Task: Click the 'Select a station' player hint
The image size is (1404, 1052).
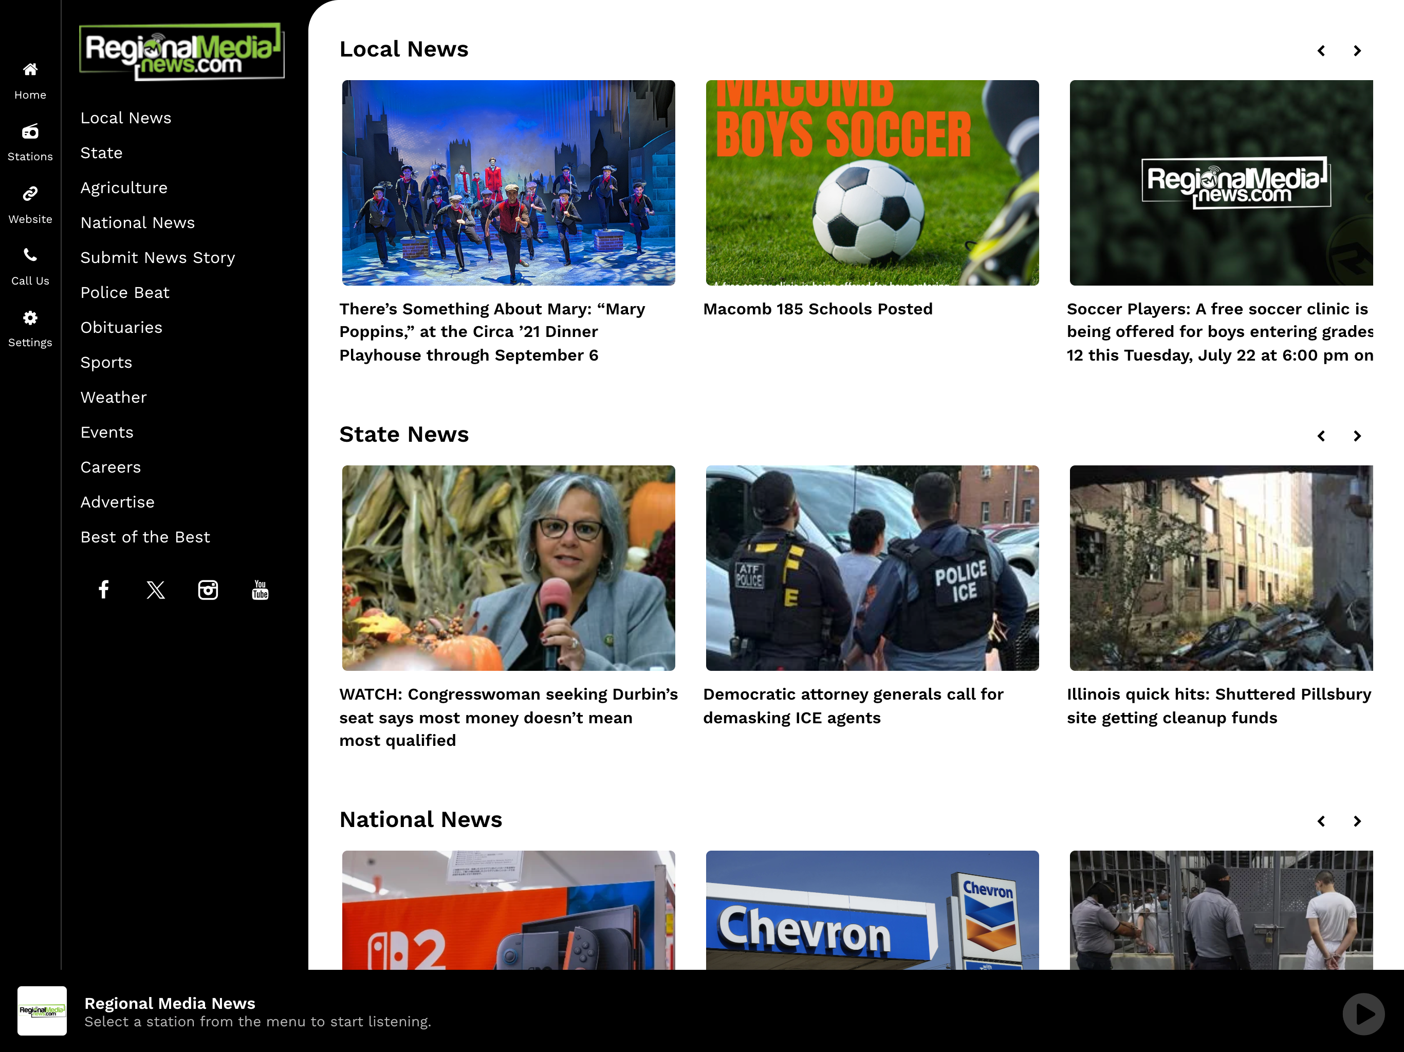Action: [257, 1022]
